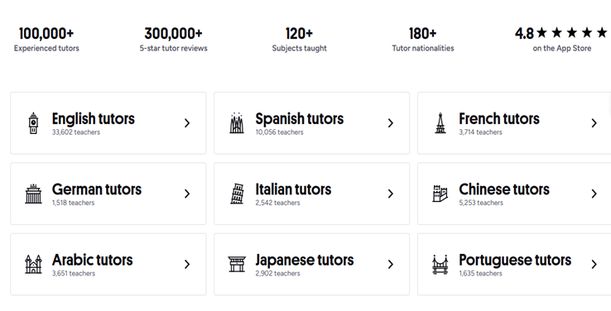611x311 pixels.
Task: Click the 4.8 star App Store rating
Action: [x=561, y=40]
